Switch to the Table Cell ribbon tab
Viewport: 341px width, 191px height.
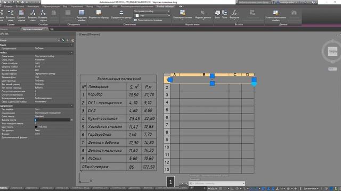[165, 6]
